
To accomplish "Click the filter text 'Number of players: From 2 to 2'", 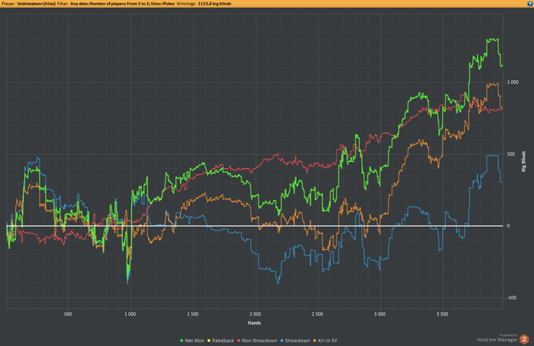I will pos(119,4).
